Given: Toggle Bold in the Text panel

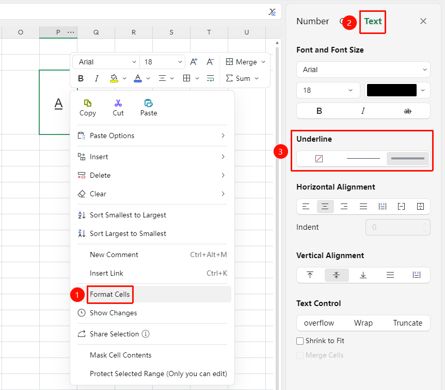Looking at the screenshot, I should (x=319, y=111).
